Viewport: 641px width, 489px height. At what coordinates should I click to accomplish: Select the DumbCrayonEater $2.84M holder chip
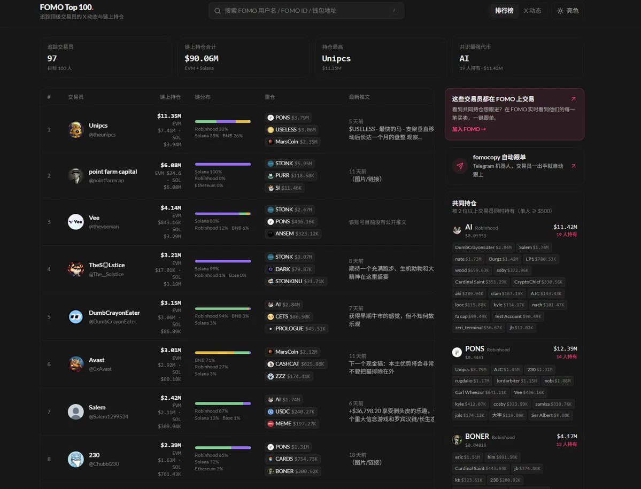click(x=483, y=247)
